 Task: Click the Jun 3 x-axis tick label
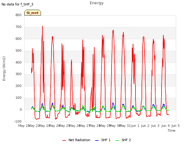click(x=155, y=126)
